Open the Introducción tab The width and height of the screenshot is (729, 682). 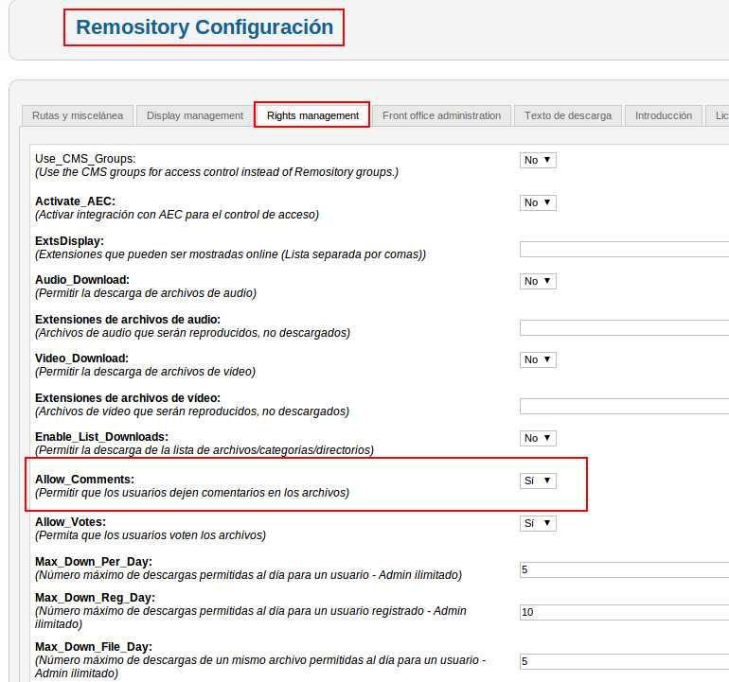[664, 115]
